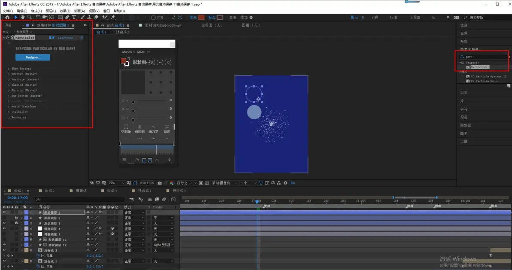
Task: Open the show channel color icon
Action: pyautogui.click(x=171, y=183)
